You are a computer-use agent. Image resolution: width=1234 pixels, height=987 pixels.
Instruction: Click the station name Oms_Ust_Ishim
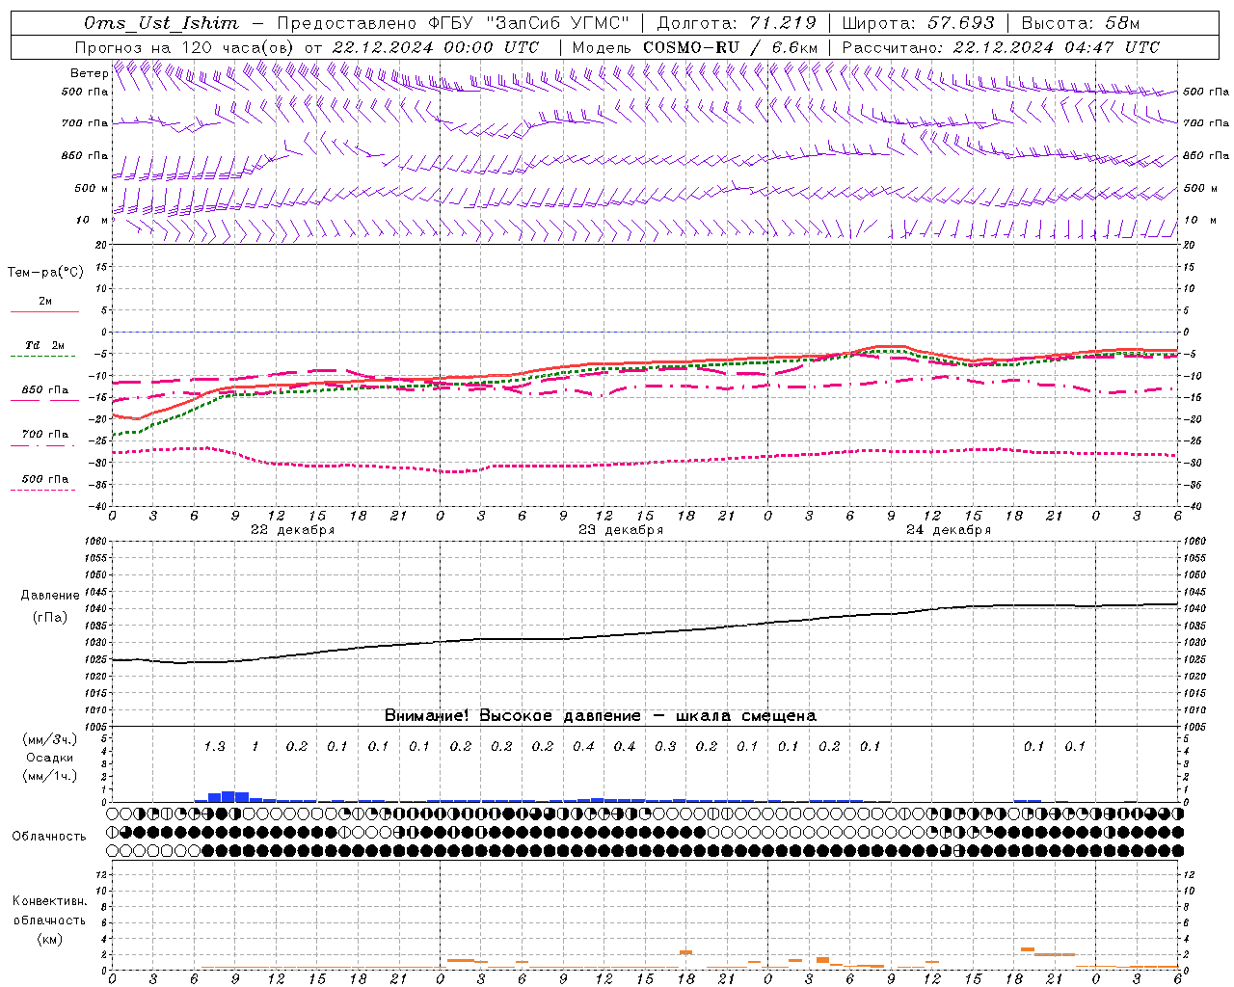tap(161, 23)
